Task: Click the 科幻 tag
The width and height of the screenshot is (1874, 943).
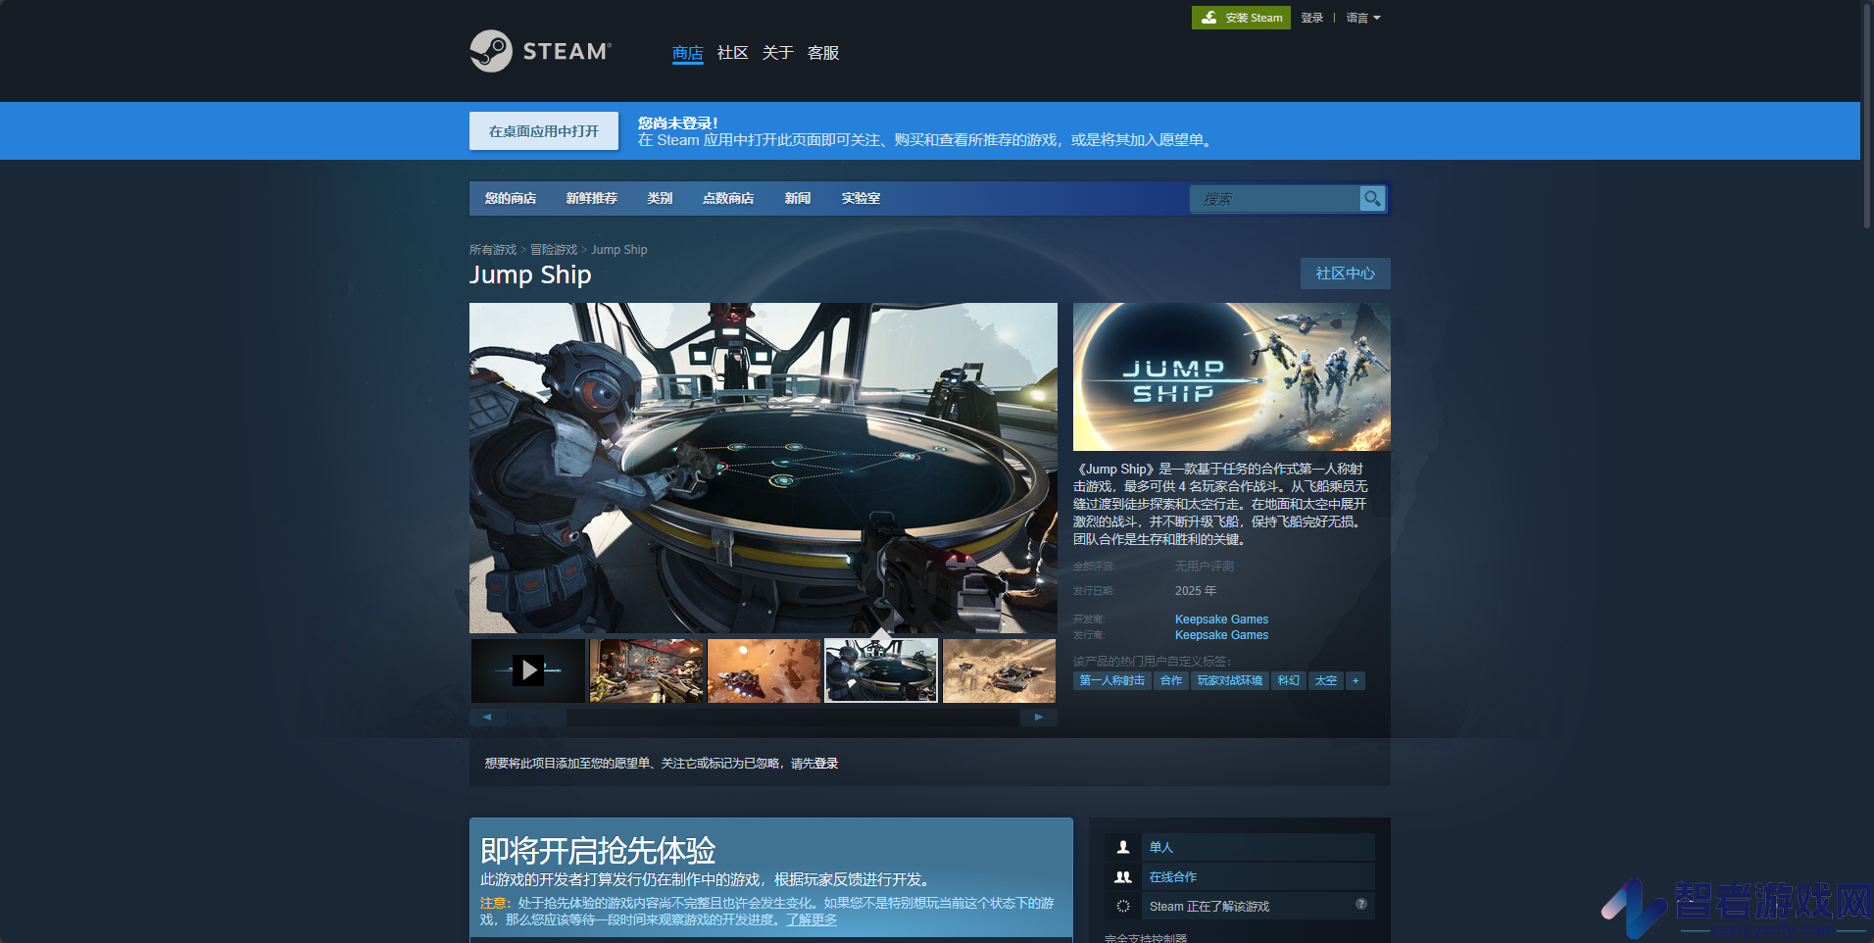Action: pyautogui.click(x=1289, y=680)
